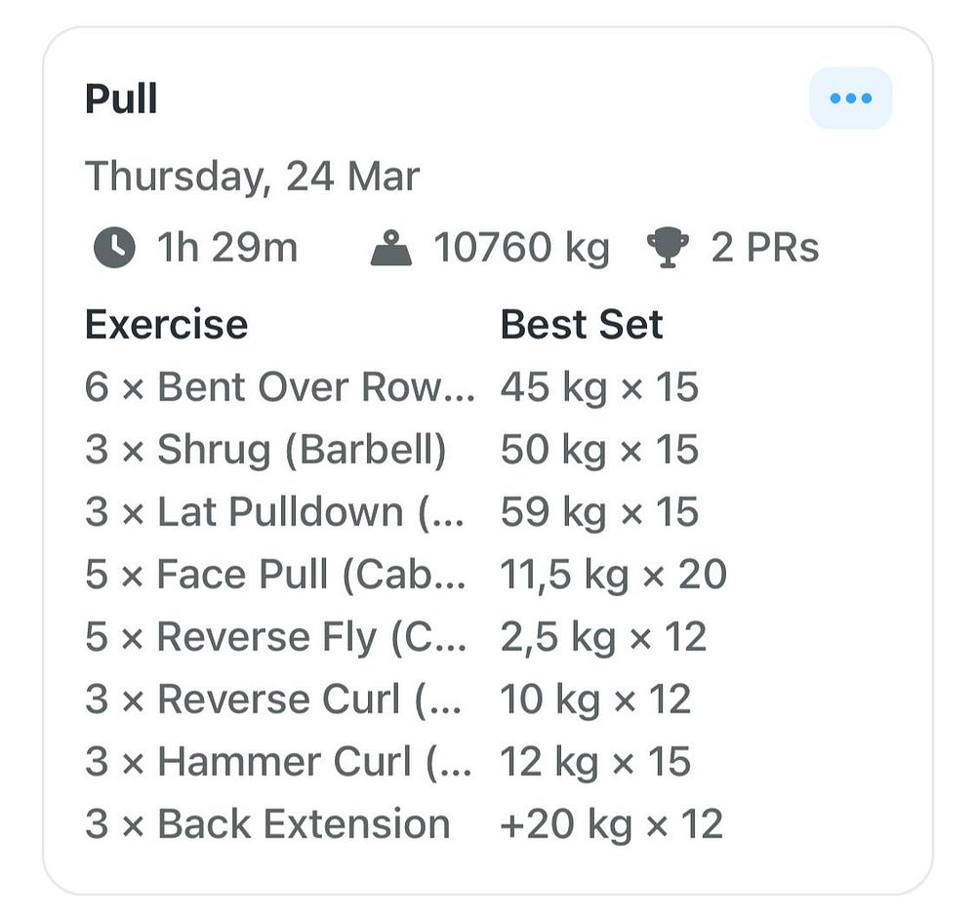Select the Thursday, 24 Mar date
The width and height of the screenshot is (976, 919).
tap(252, 177)
